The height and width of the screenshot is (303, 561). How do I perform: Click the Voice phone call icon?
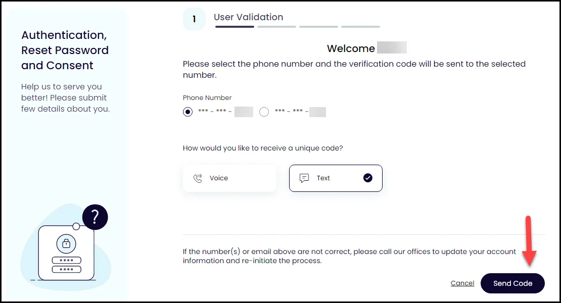(x=198, y=178)
